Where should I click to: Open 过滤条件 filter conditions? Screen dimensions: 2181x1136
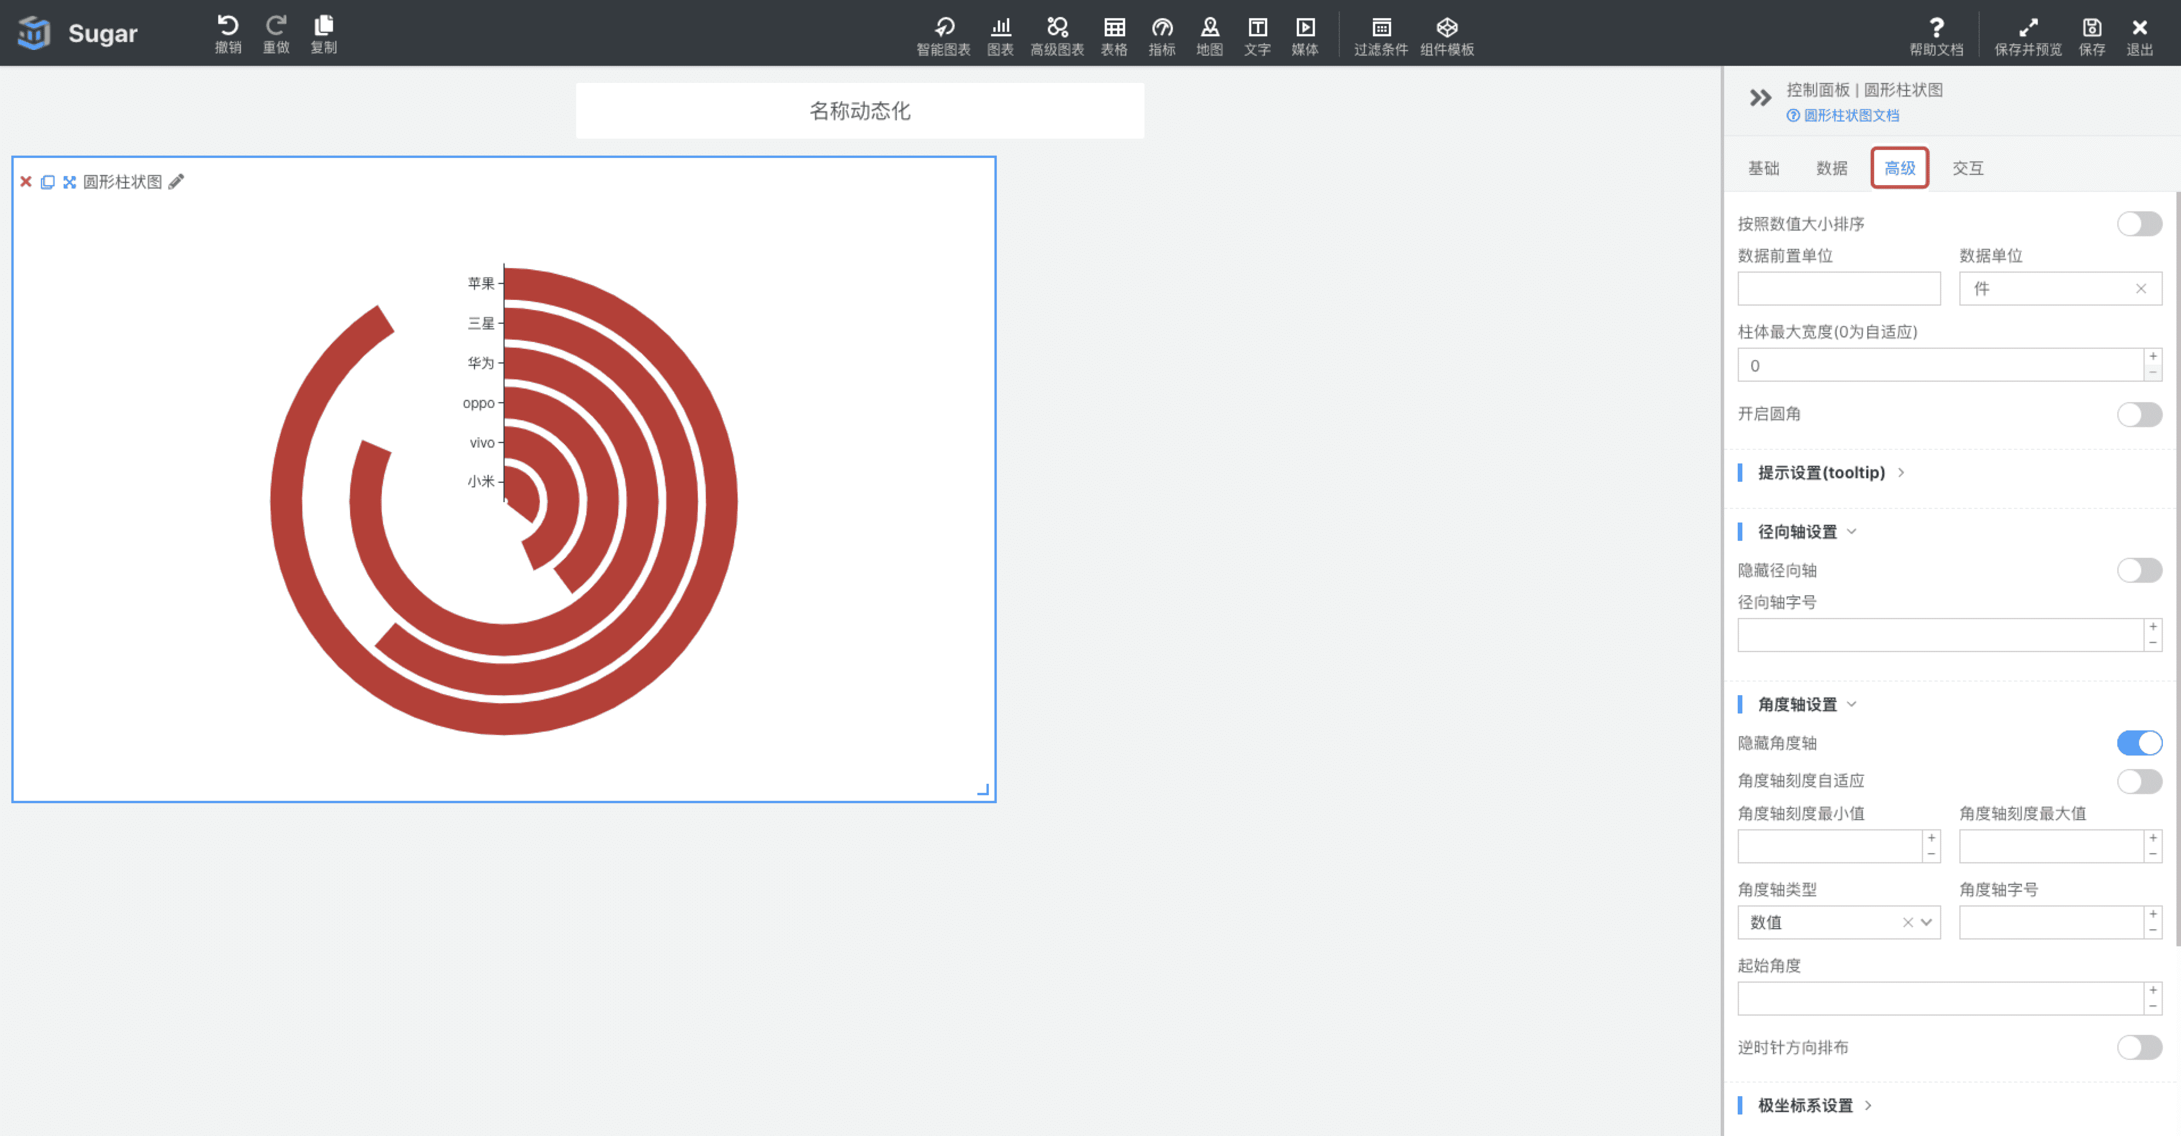pos(1381,36)
